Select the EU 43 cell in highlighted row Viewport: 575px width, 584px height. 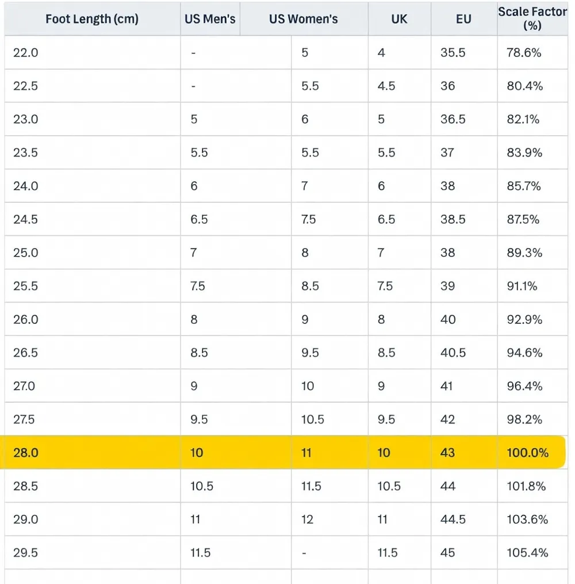[x=463, y=452]
